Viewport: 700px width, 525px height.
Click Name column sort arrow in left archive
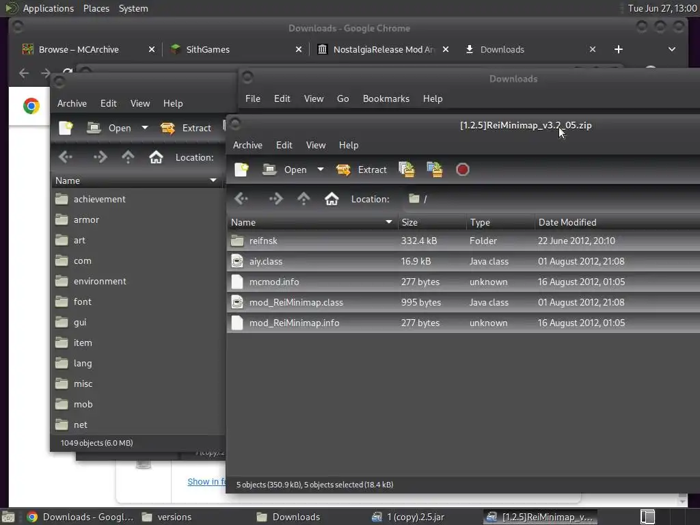213,180
